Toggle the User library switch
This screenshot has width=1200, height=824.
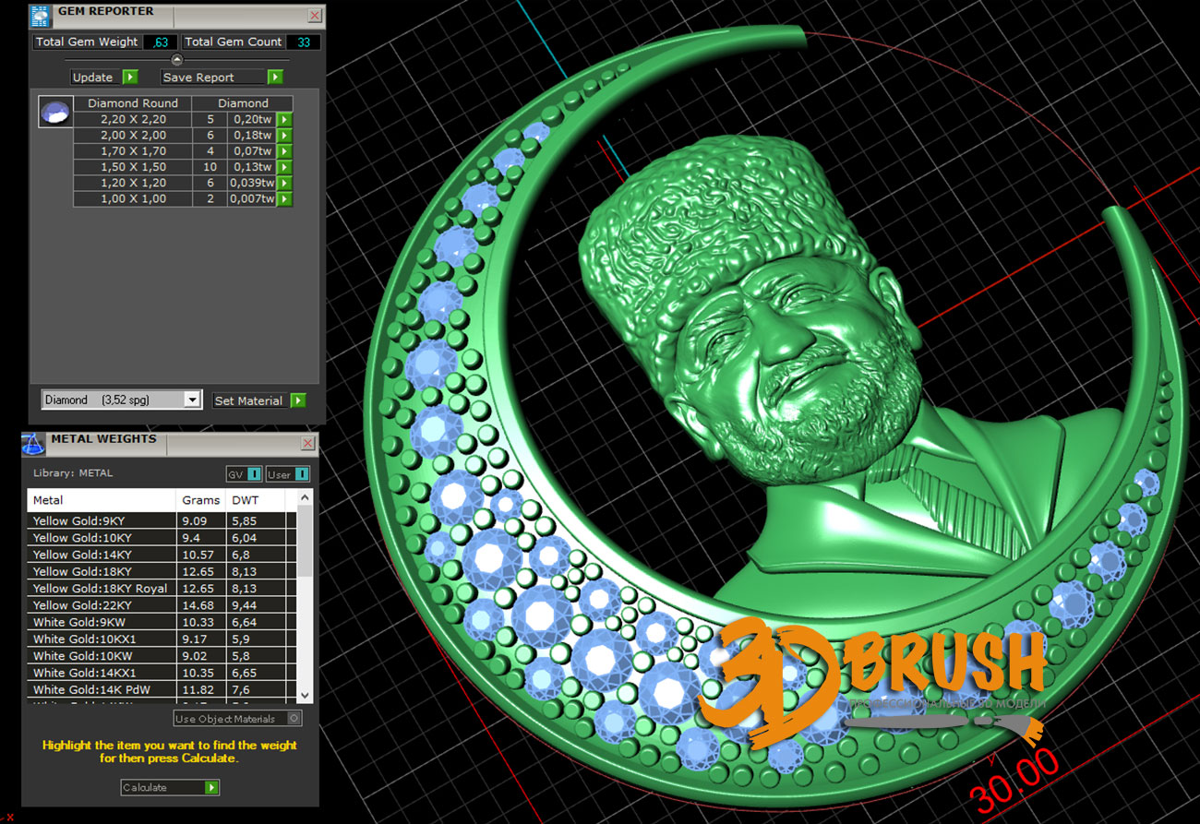point(288,474)
